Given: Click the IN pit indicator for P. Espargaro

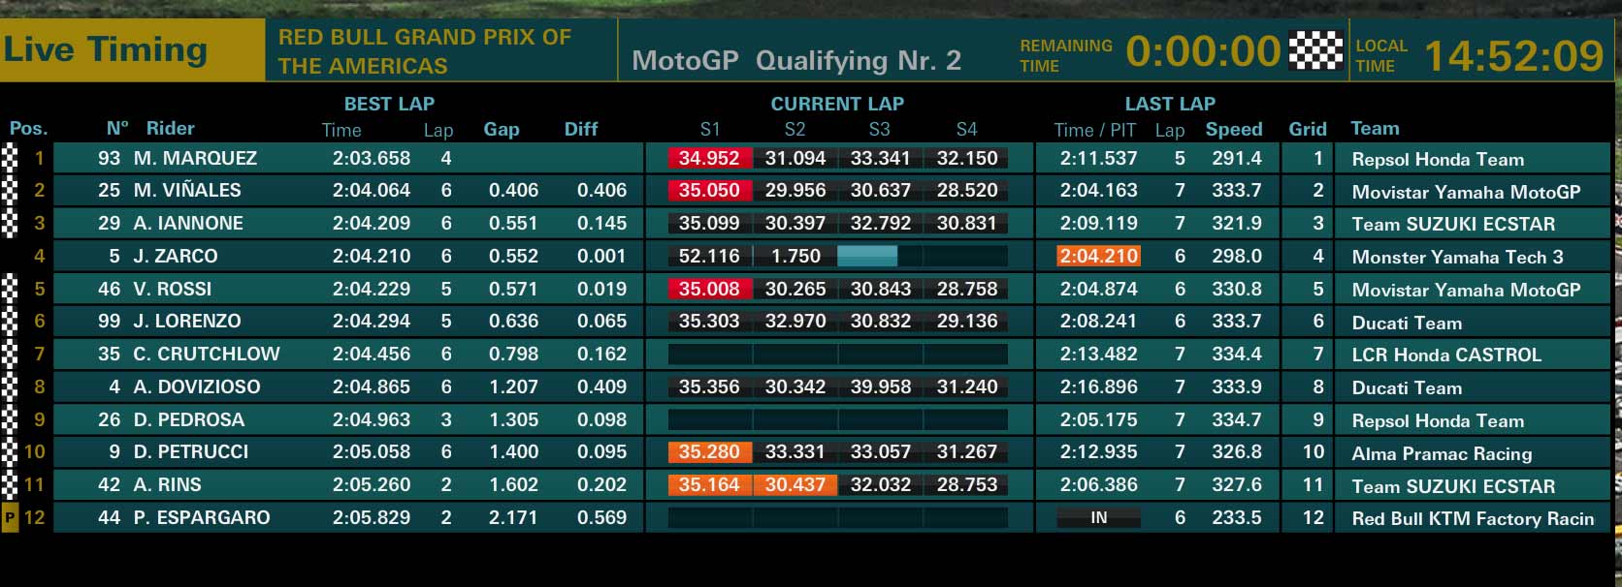Looking at the screenshot, I should point(1098,517).
